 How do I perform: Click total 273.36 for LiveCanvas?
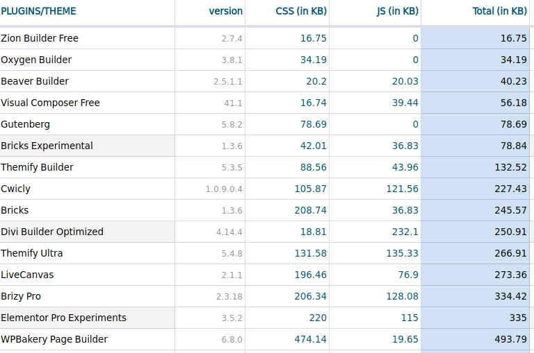(x=511, y=275)
